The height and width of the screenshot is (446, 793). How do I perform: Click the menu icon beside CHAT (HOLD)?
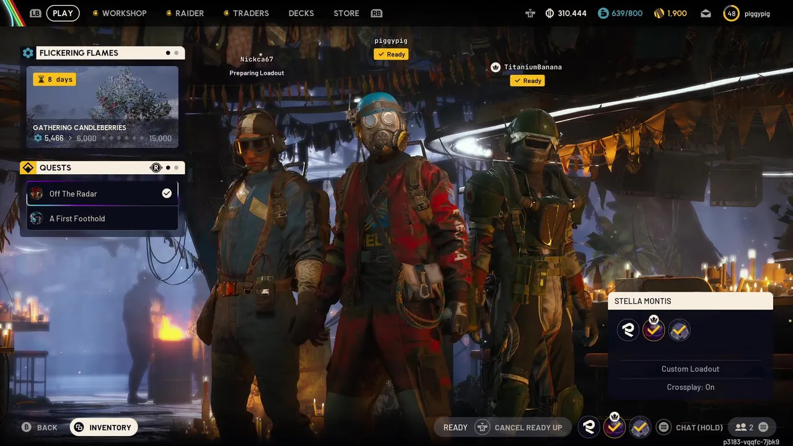pyautogui.click(x=664, y=427)
